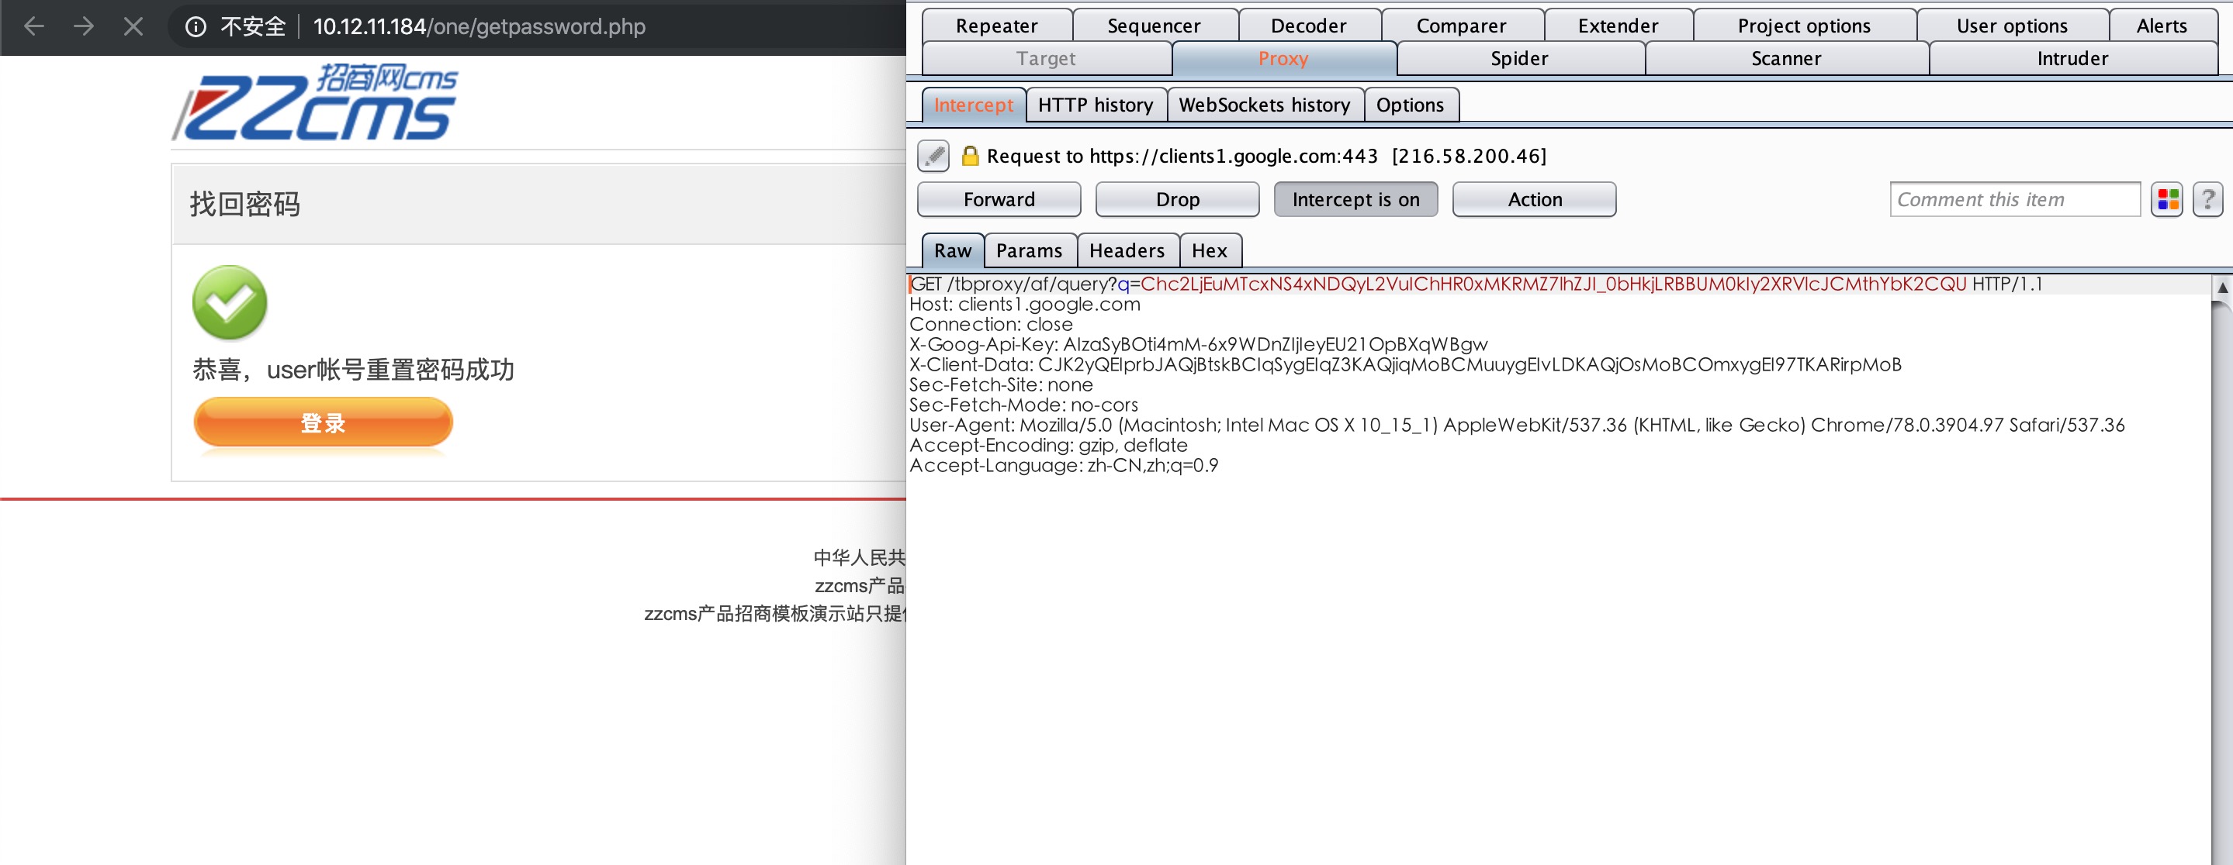
Task: Open the highlight color picker grid
Action: tap(2167, 199)
